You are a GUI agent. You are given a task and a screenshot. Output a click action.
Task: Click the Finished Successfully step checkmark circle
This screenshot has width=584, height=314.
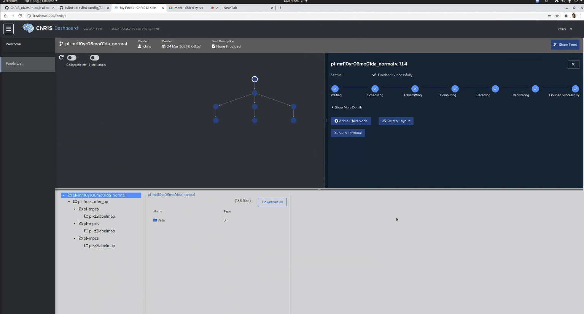click(575, 89)
